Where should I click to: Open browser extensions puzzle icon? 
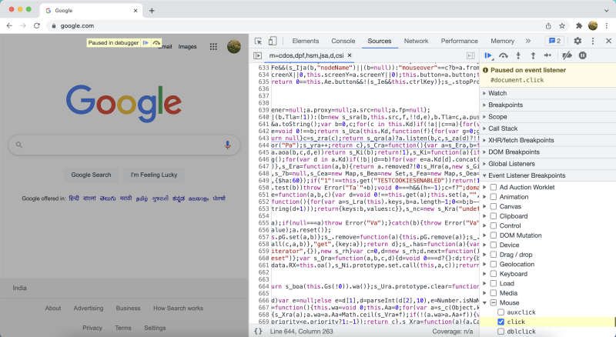tap(579, 26)
